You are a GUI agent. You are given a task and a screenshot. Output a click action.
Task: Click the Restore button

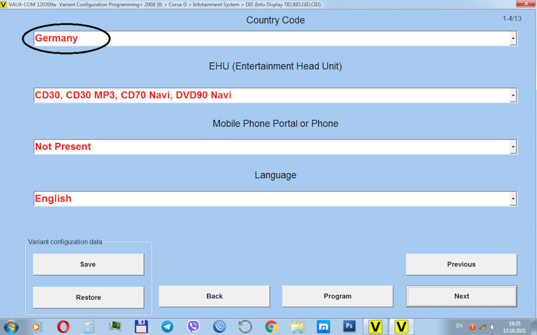[88, 298]
